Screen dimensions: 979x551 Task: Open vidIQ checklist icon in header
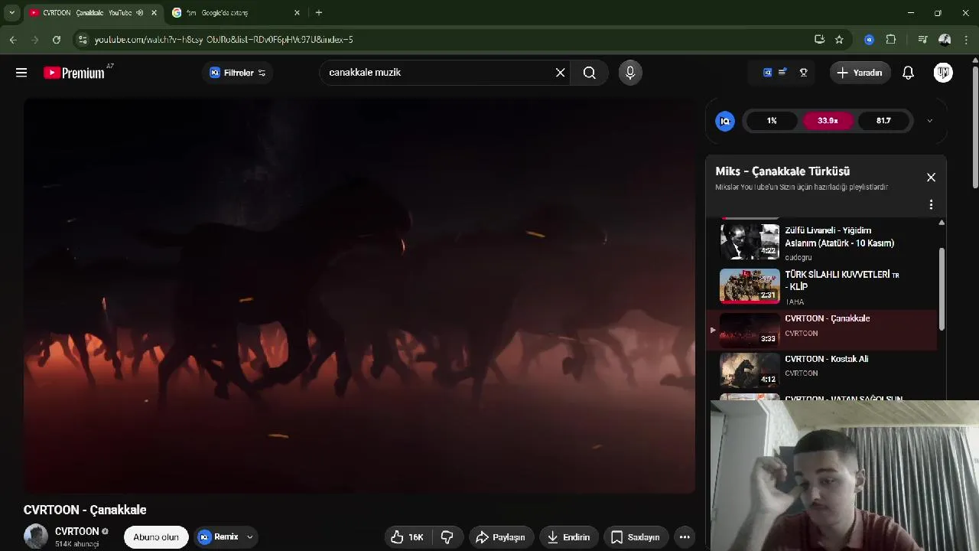point(782,73)
